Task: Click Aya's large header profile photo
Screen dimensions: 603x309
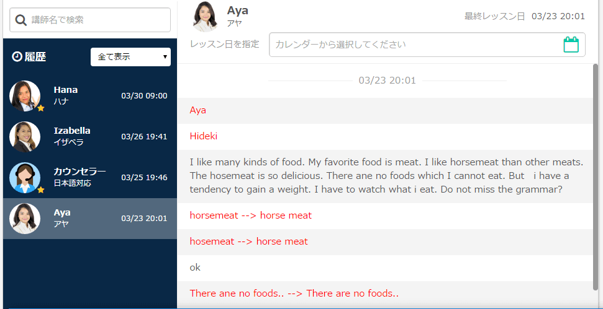Action: pyautogui.click(x=206, y=17)
